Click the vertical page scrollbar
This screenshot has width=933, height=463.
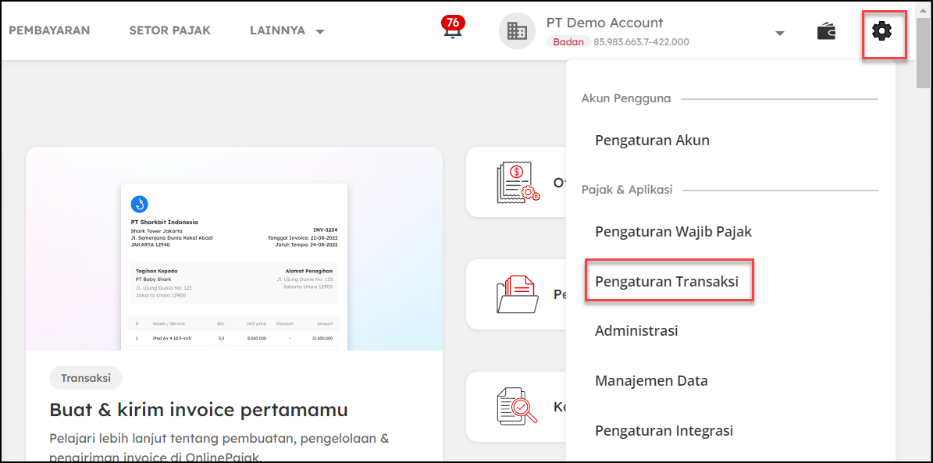pos(923,234)
